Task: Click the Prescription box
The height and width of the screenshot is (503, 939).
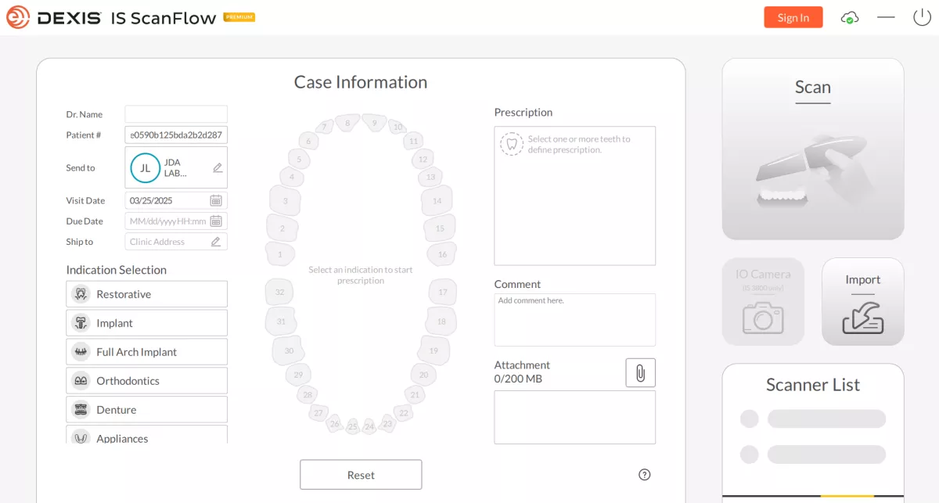Action: pyautogui.click(x=575, y=196)
